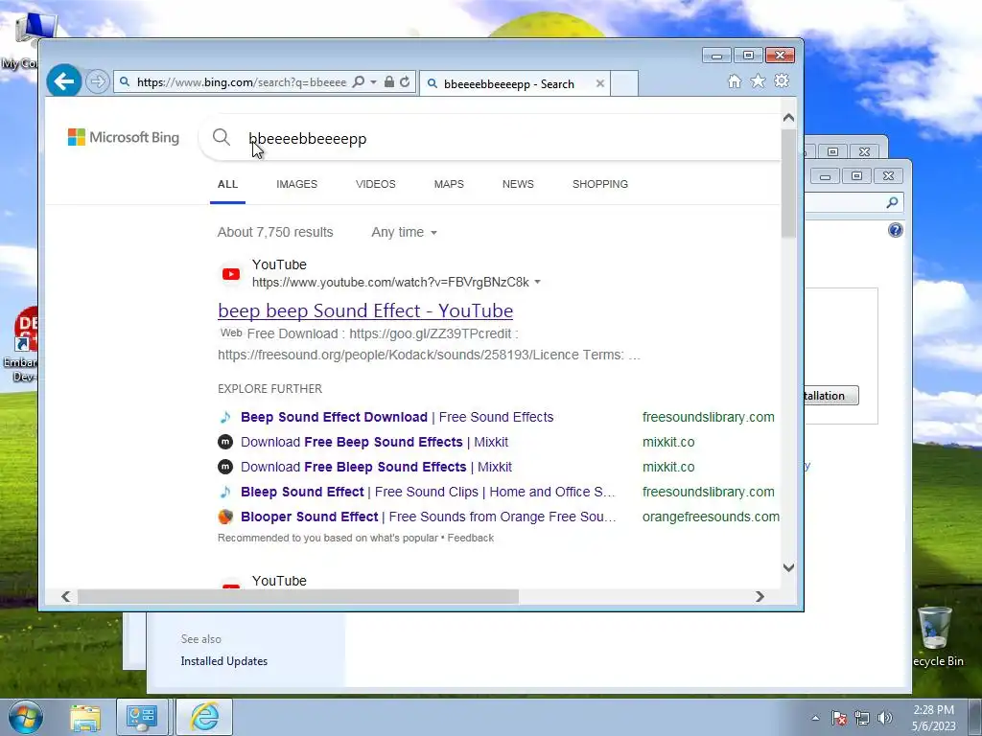Click About 7,750 results text
Screen dimensions: 982x736
click(x=275, y=232)
